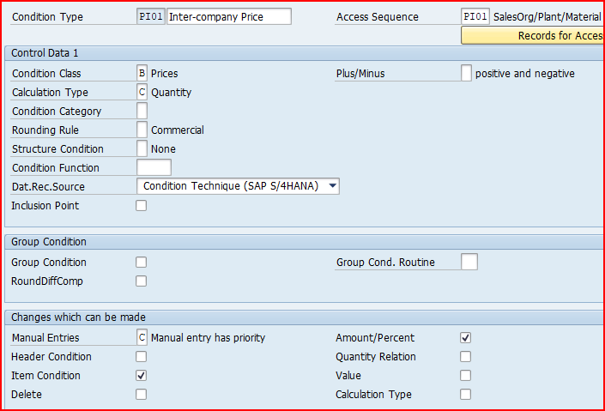Click the Manual Entries field containing C
The height and width of the screenshot is (411, 605).
point(142,337)
